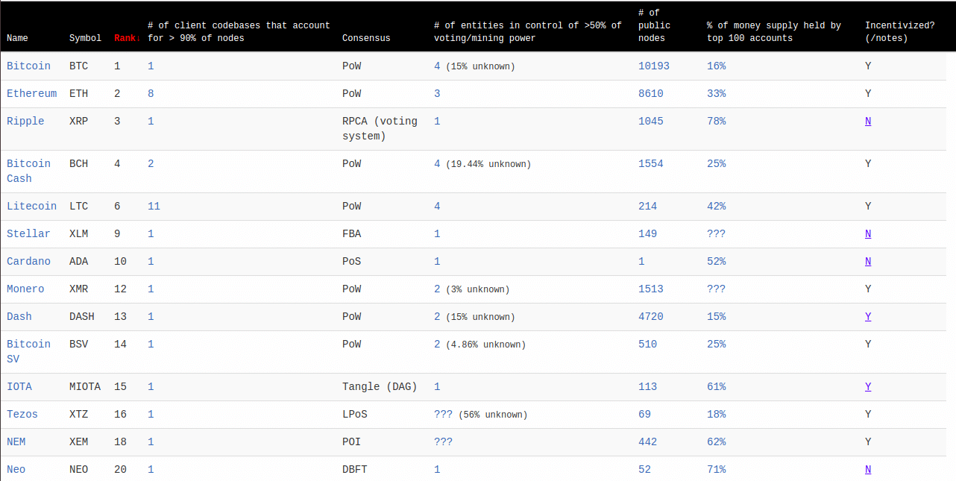Open NEM's ??? controlling entities link
956x481 pixels.
pos(443,441)
